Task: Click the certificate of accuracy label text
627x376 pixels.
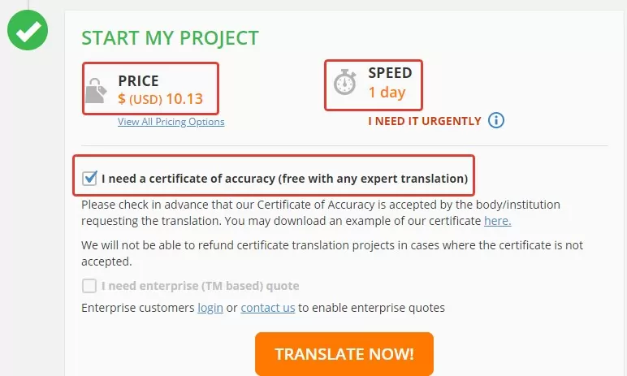Action: click(285, 179)
